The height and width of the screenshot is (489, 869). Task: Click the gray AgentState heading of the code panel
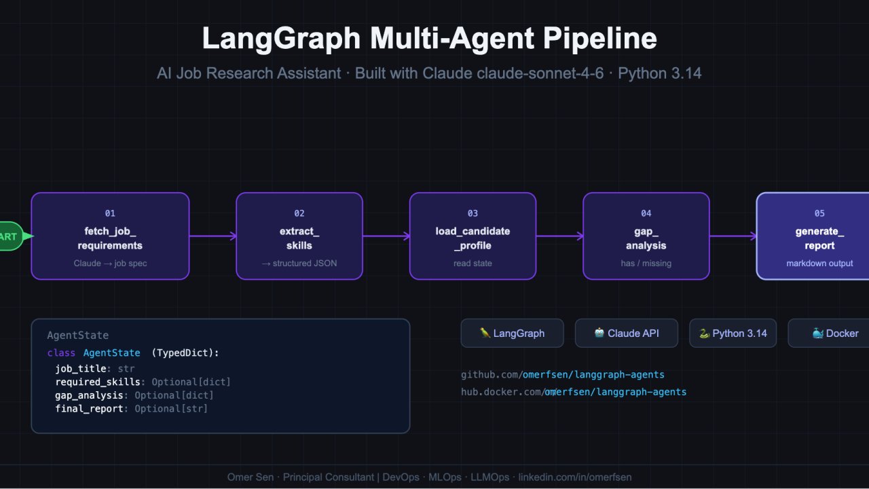click(78, 336)
